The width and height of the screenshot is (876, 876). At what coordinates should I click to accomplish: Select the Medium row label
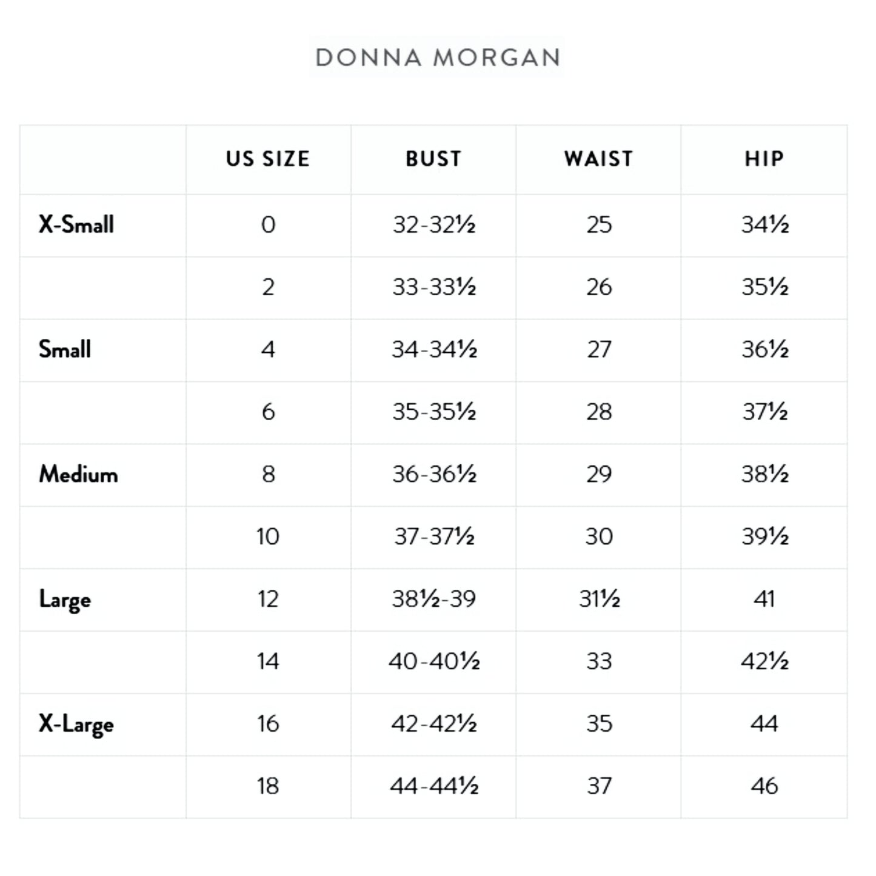point(78,474)
